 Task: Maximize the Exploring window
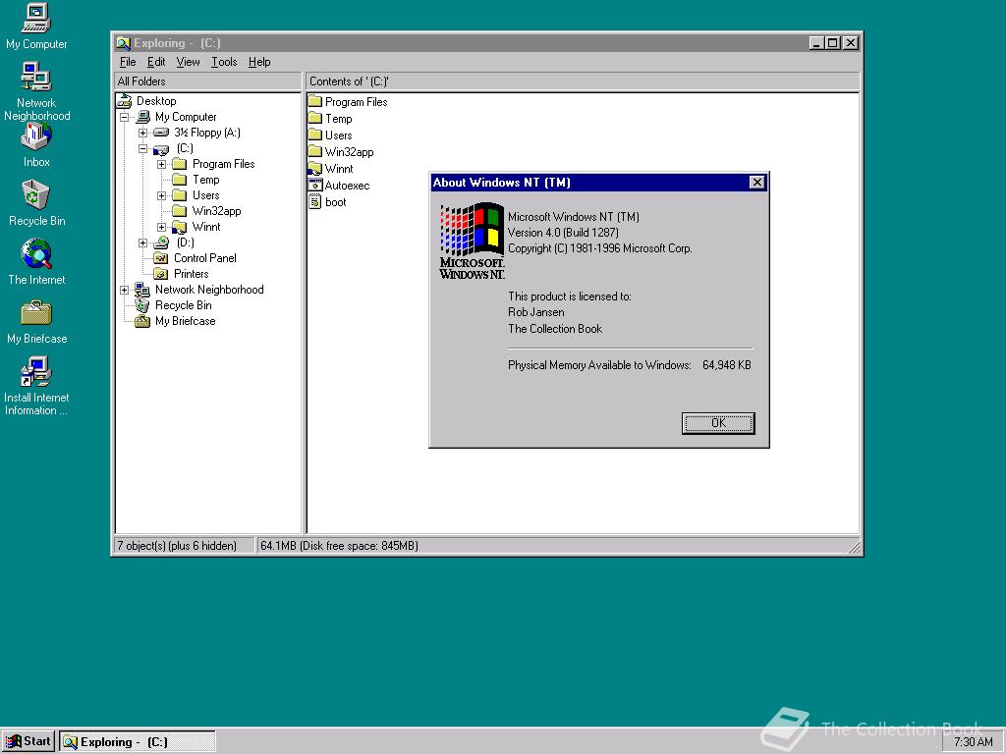pyautogui.click(x=833, y=43)
